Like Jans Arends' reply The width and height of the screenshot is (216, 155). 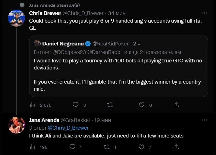pyautogui.click(x=141, y=147)
